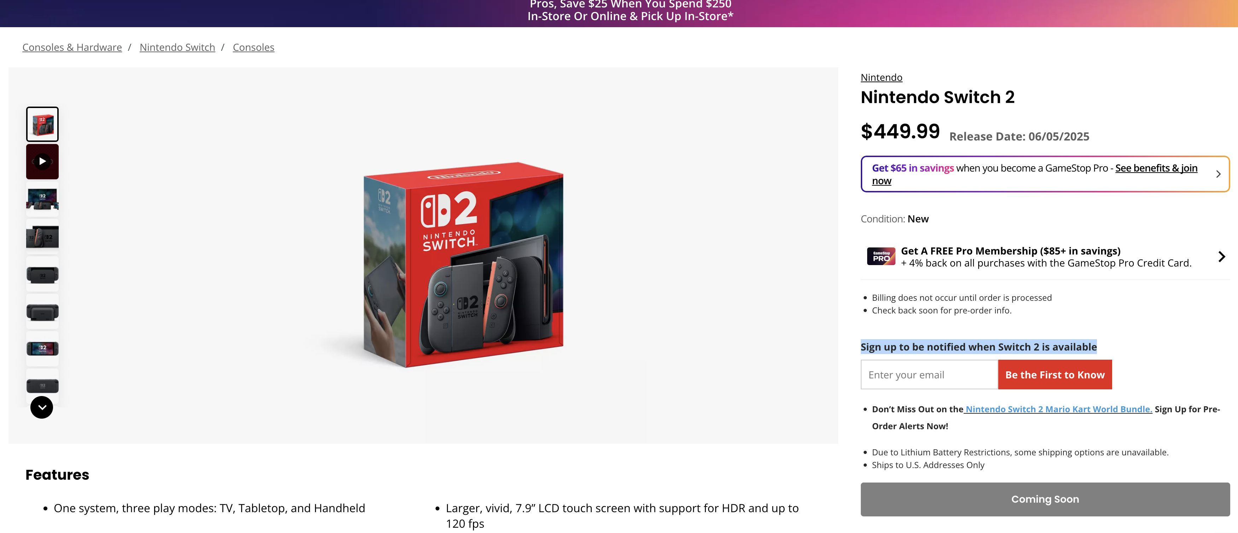Click the top promotional Pro savings banner
Screen dimensions: 1238x533
(630, 12)
